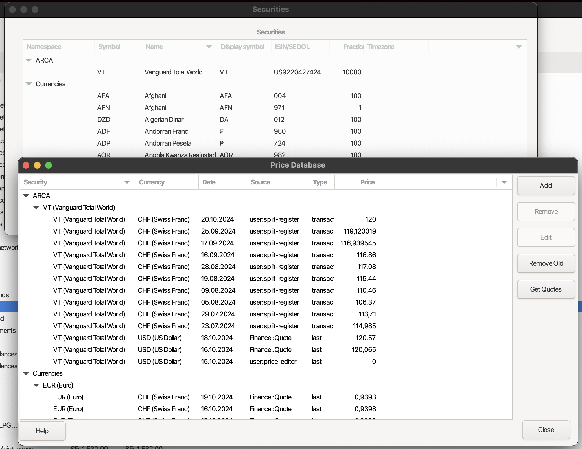Click the Remove Old button
The height and width of the screenshot is (449, 582).
pyautogui.click(x=546, y=263)
